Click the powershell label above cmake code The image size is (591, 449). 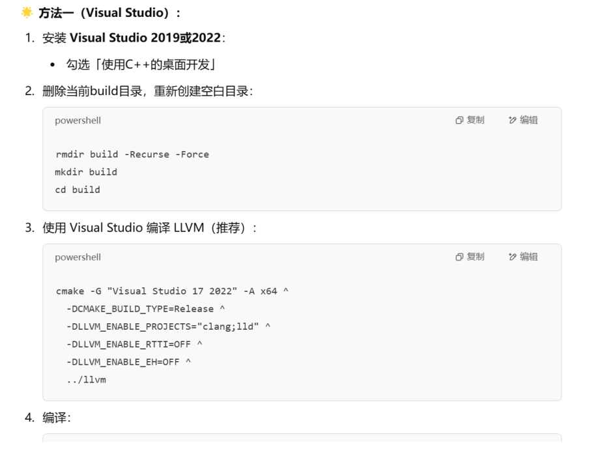click(78, 257)
